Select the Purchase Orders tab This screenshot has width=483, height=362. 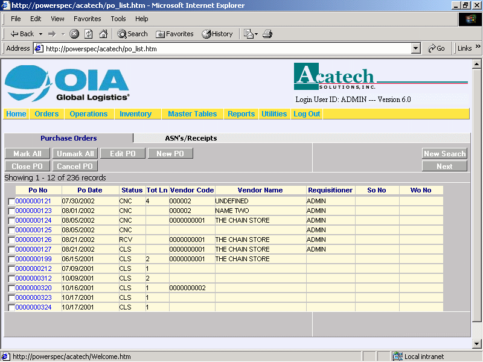[x=69, y=138]
